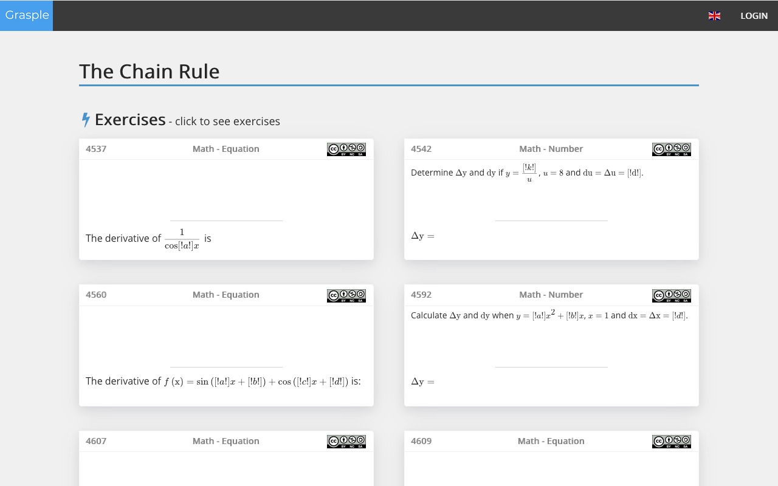The height and width of the screenshot is (486, 778).
Task: Click the Creative Commons license icon on exercise 4537
Action: [346, 149]
